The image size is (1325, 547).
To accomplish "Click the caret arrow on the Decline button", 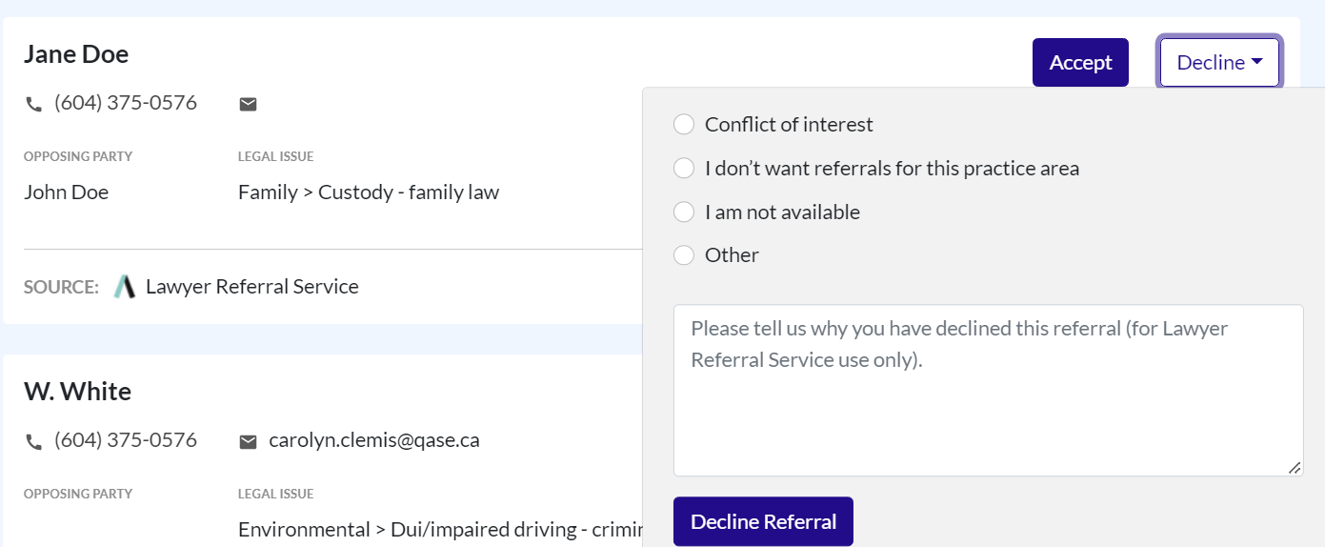I will [x=1256, y=62].
